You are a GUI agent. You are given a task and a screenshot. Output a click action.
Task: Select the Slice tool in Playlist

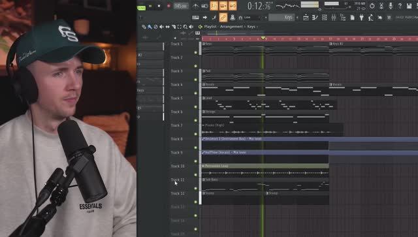point(174,27)
